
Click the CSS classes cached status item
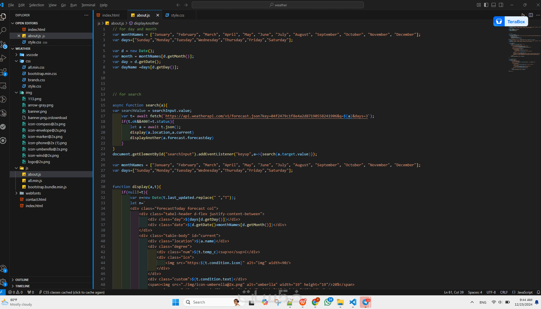[72, 292]
